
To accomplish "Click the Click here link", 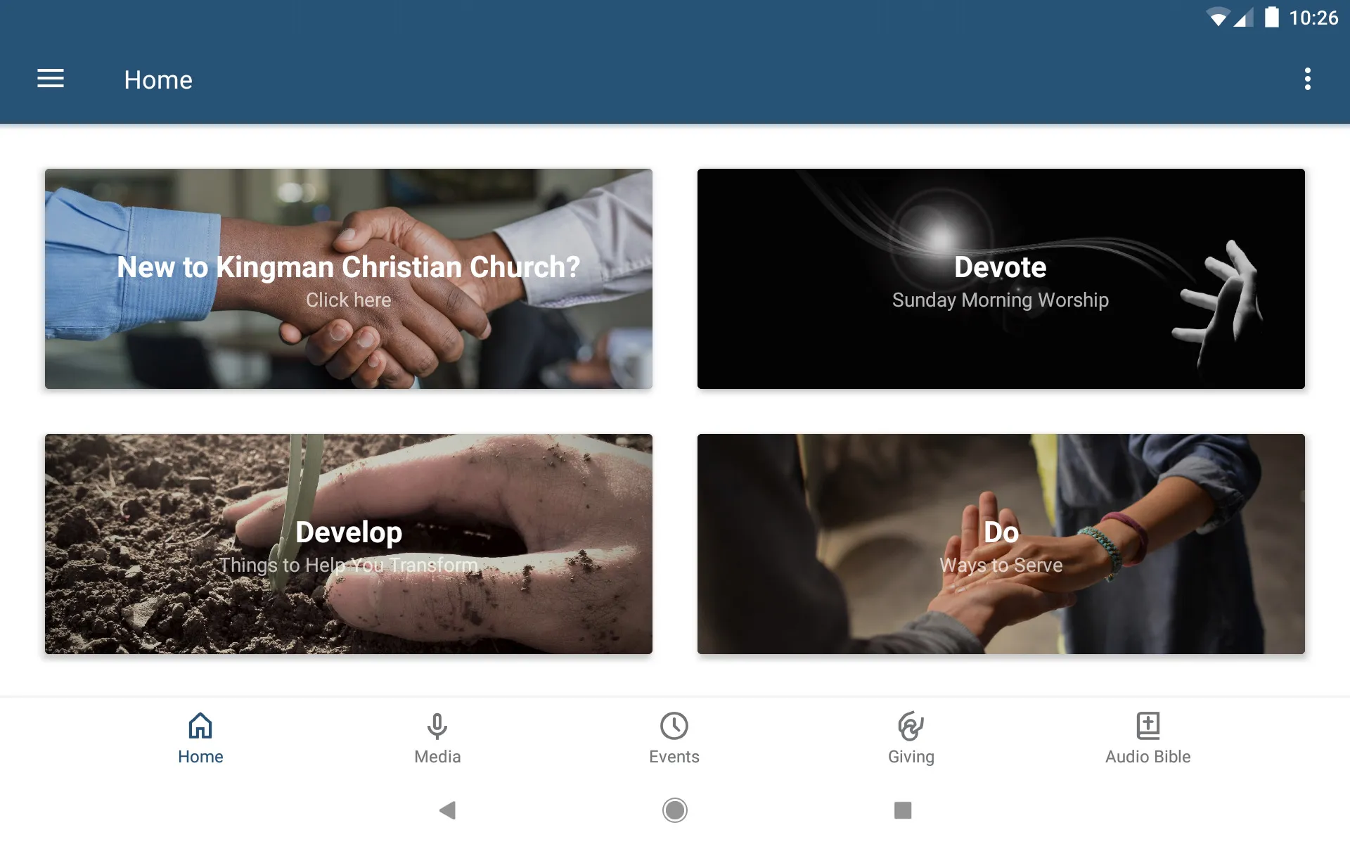I will pos(348,298).
